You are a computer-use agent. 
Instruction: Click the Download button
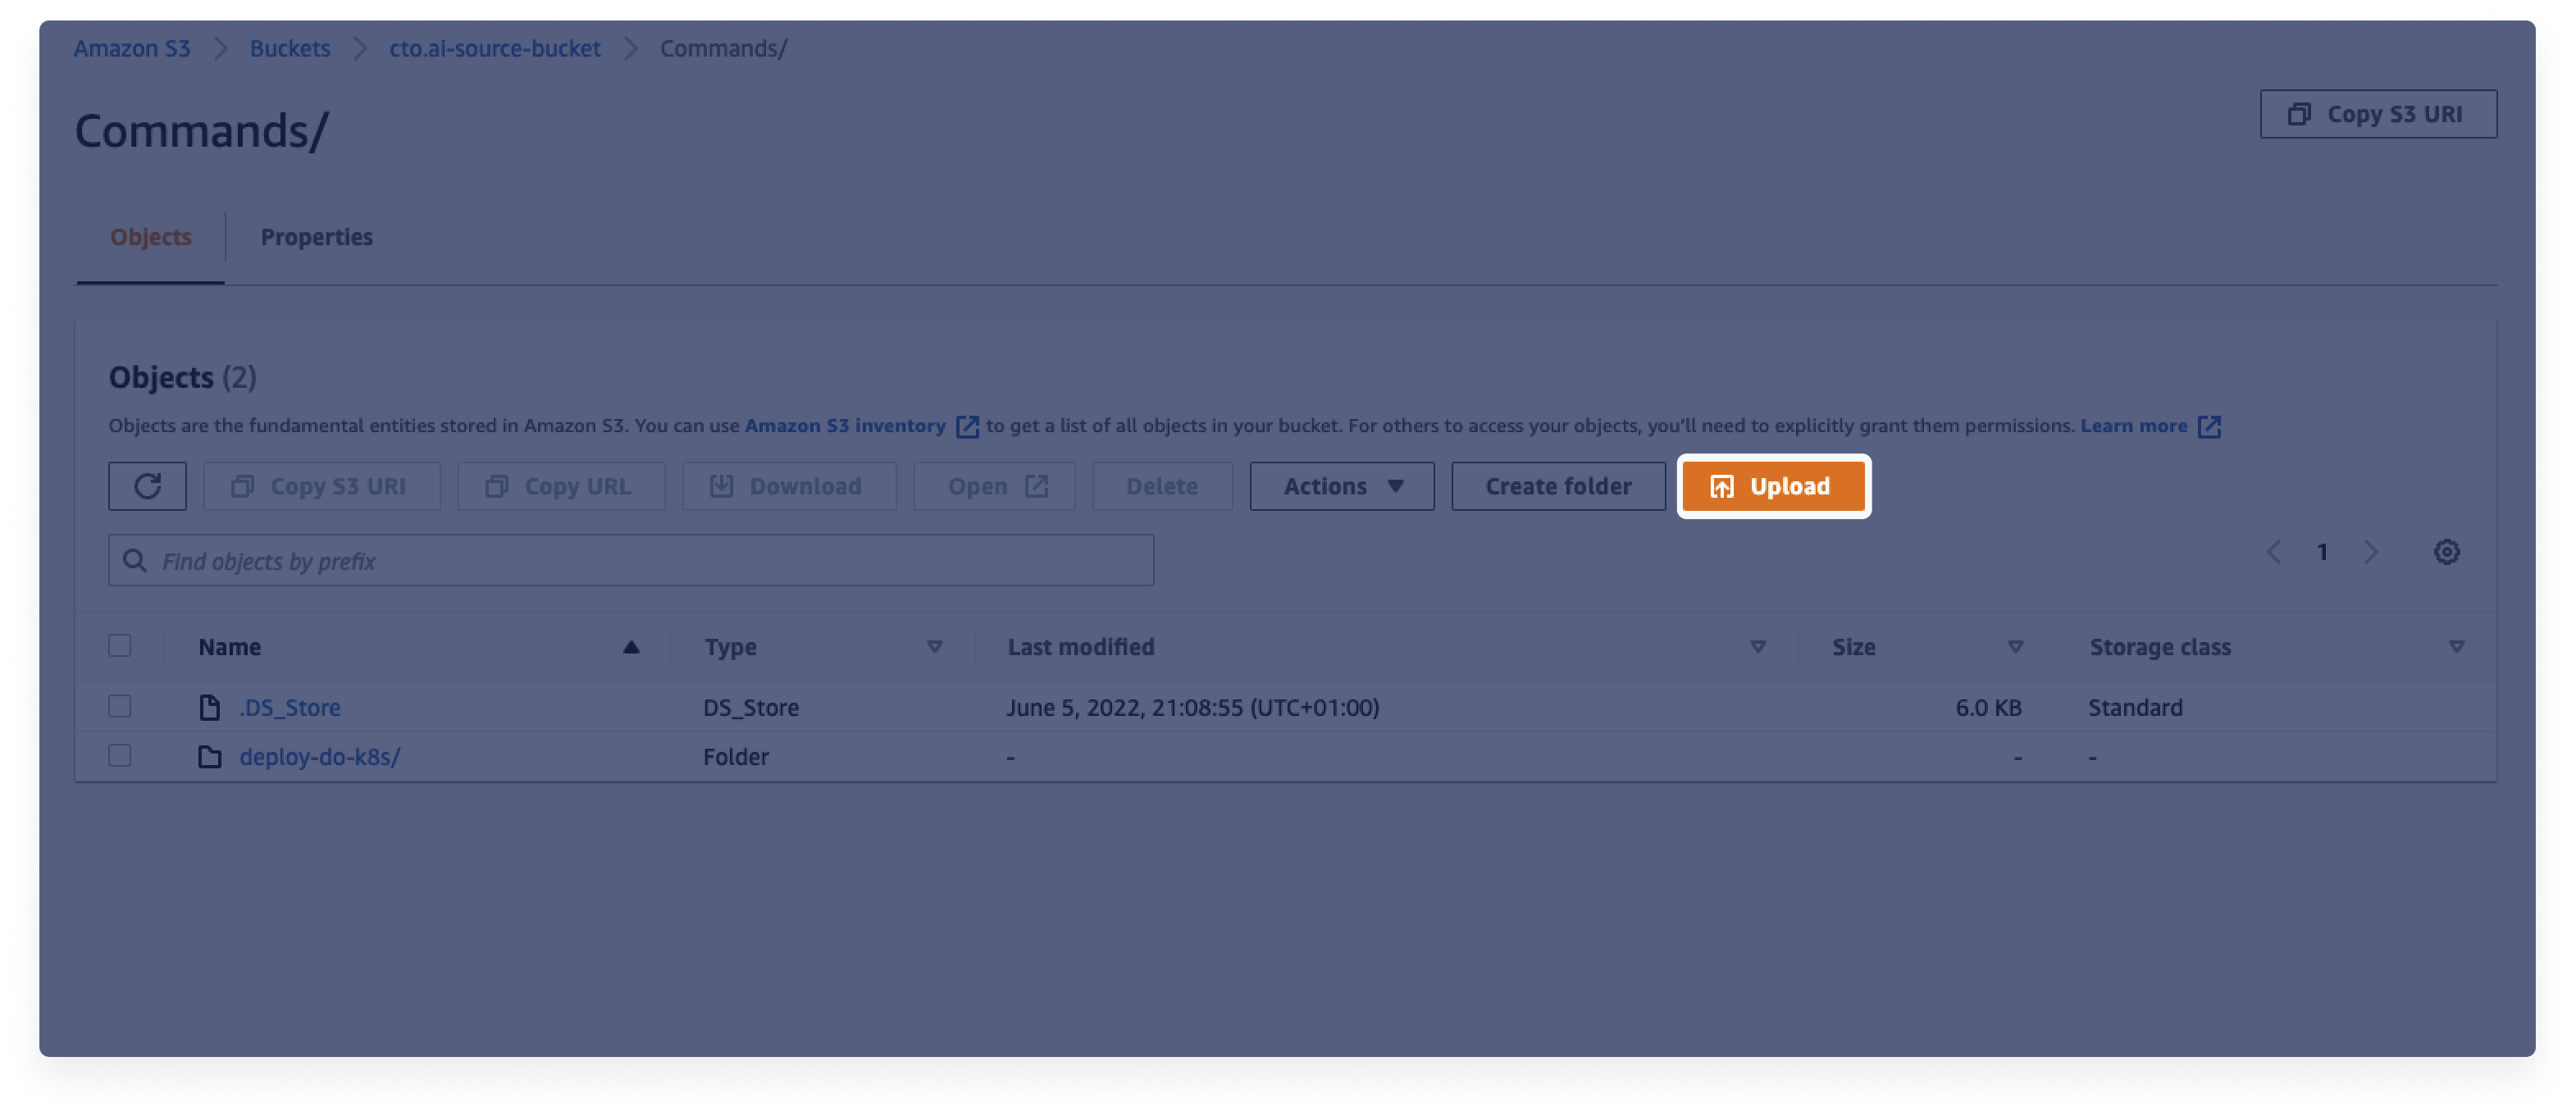pyautogui.click(x=788, y=486)
